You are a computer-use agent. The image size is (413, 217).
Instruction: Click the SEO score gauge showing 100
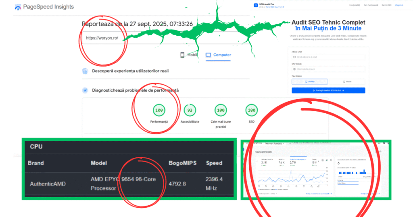click(x=251, y=110)
